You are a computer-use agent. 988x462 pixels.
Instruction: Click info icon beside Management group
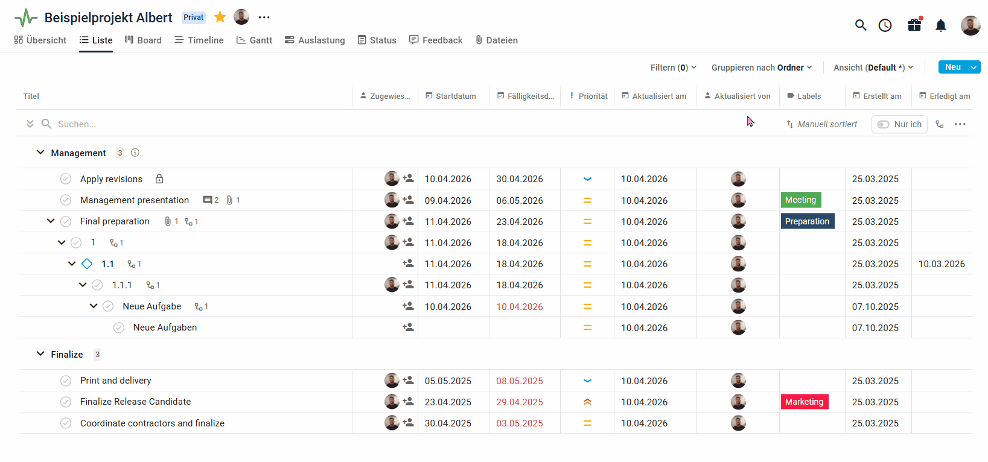[x=135, y=153]
